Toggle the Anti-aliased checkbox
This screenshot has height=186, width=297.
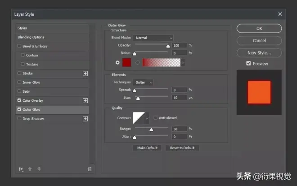156,118
